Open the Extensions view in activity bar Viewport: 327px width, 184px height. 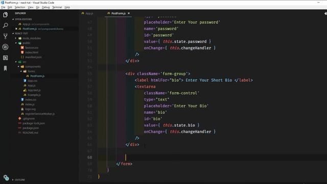click(x=6, y=58)
